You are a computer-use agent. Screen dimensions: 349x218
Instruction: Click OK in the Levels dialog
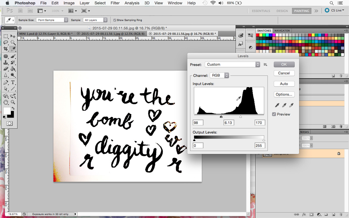[x=284, y=65]
